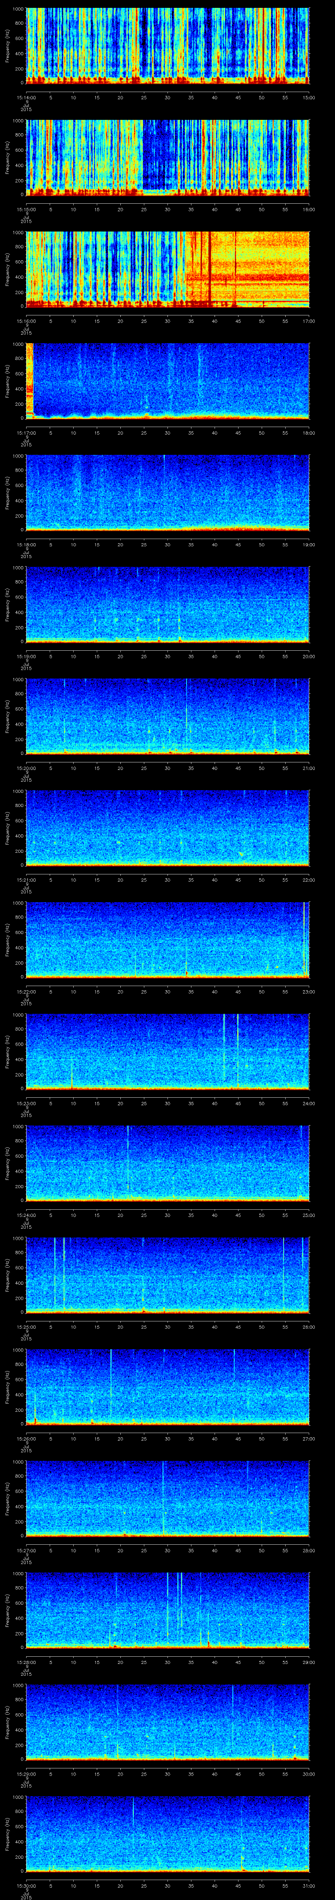Click the 26:00 end time label

[309, 1326]
